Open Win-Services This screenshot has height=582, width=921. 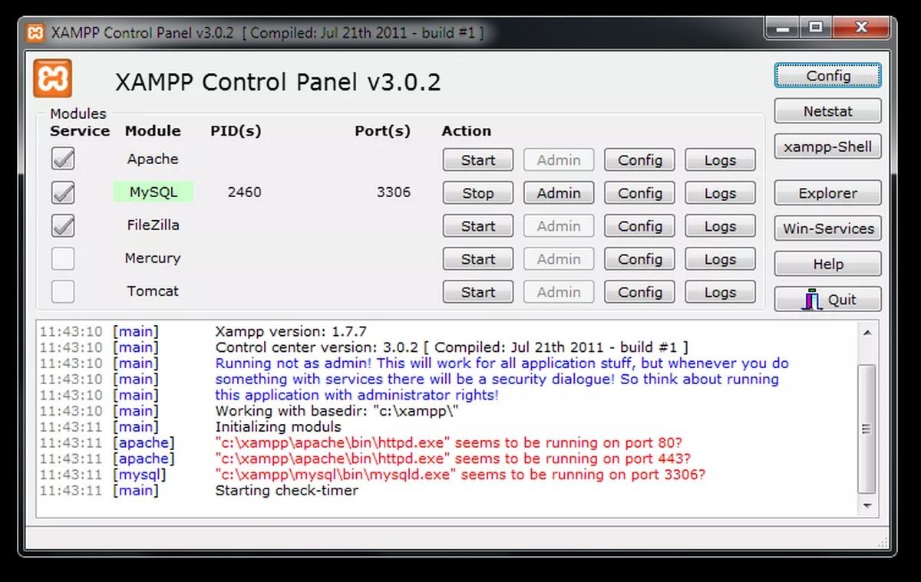[x=828, y=229]
